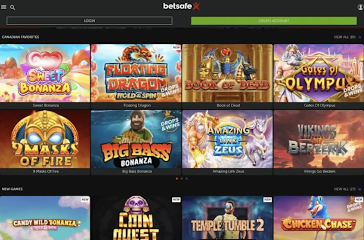Select the 9 Masks of Fire thumbnail
The image size is (364, 240).
pyautogui.click(x=45, y=139)
